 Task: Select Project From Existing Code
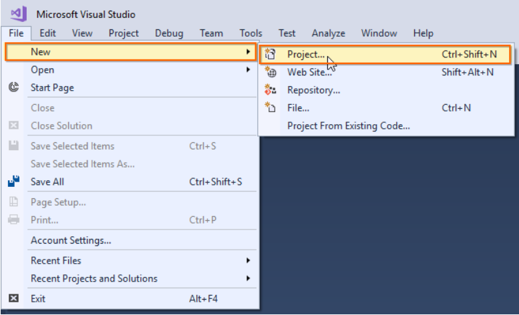348,125
